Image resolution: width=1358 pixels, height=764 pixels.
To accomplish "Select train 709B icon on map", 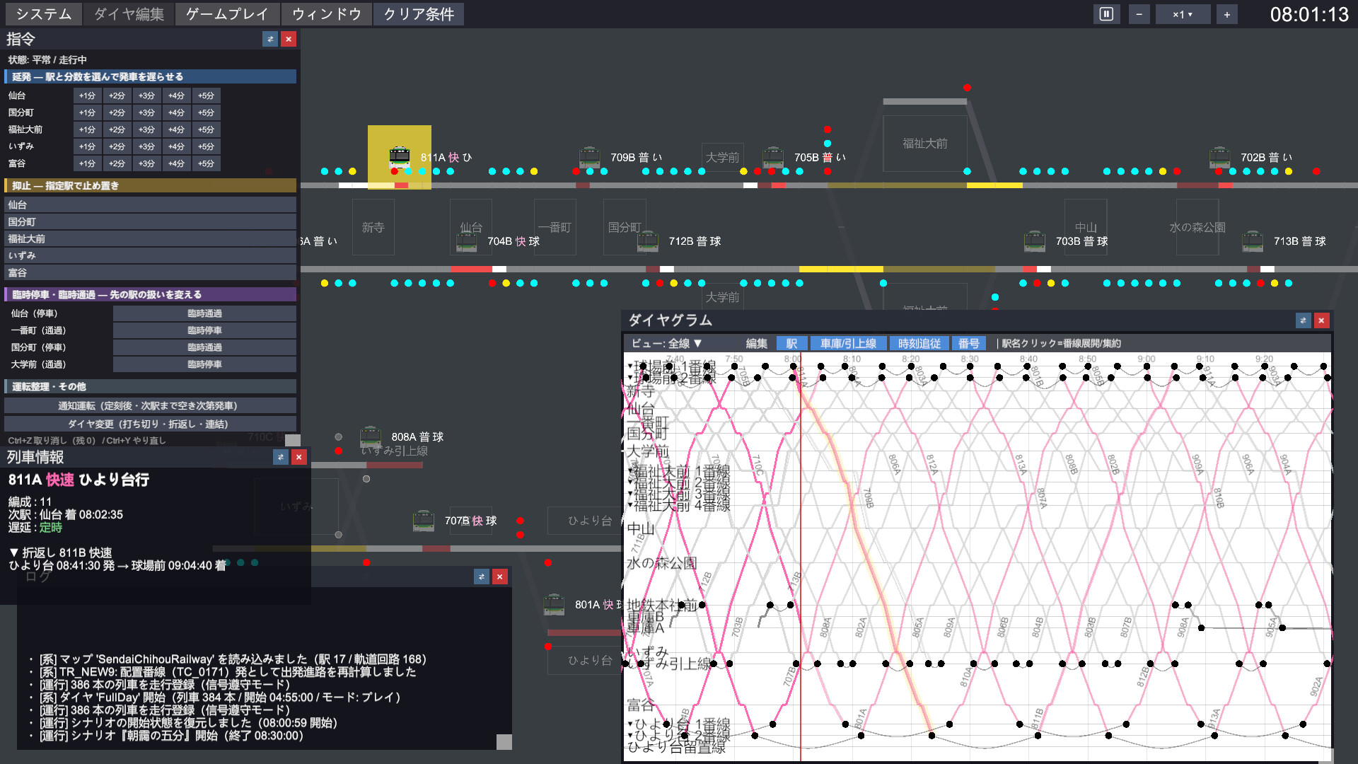I will (x=589, y=156).
